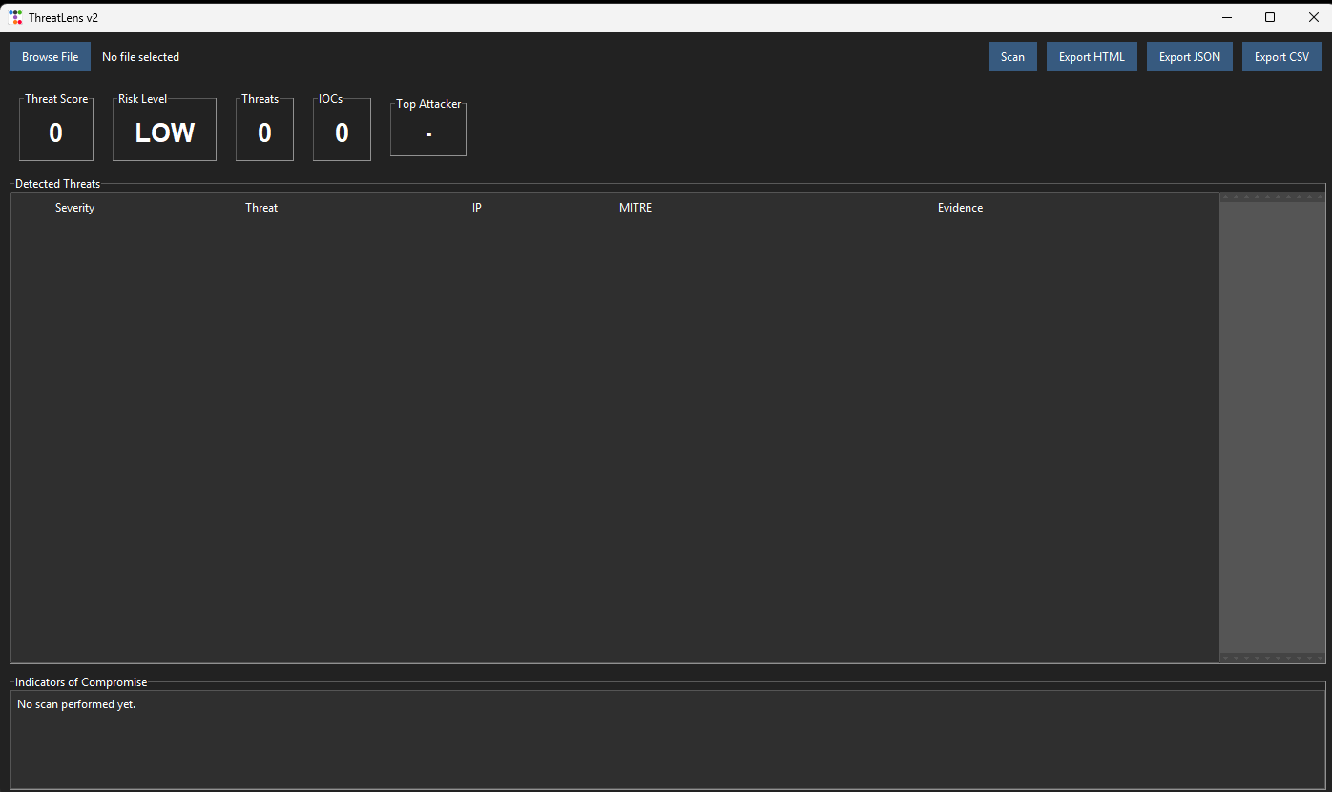This screenshot has width=1332, height=792.
Task: Sort by the Severity column header
Action: coord(74,208)
